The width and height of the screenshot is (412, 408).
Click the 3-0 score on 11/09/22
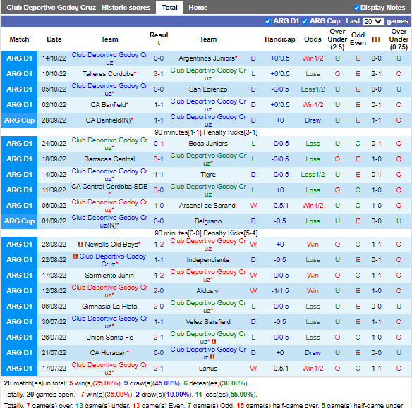coord(159,190)
